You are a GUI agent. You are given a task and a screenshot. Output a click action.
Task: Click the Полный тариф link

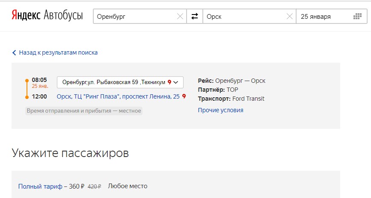[x=40, y=186]
